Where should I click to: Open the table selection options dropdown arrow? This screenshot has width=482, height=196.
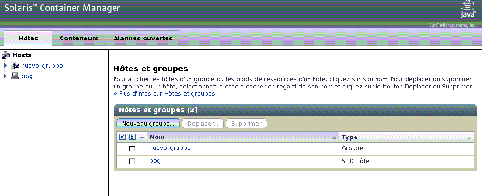coord(142,138)
